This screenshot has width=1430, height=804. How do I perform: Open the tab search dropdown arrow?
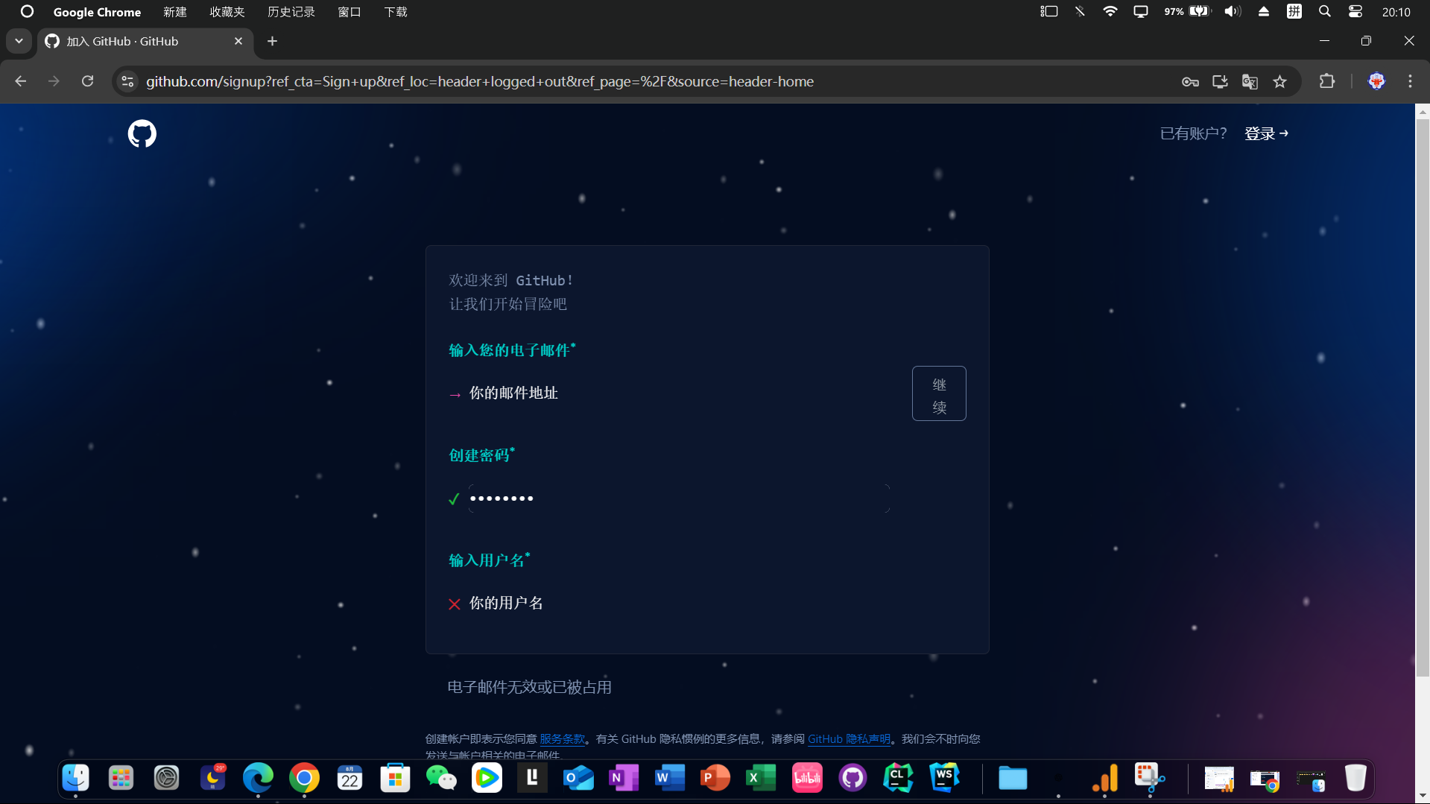click(x=19, y=41)
